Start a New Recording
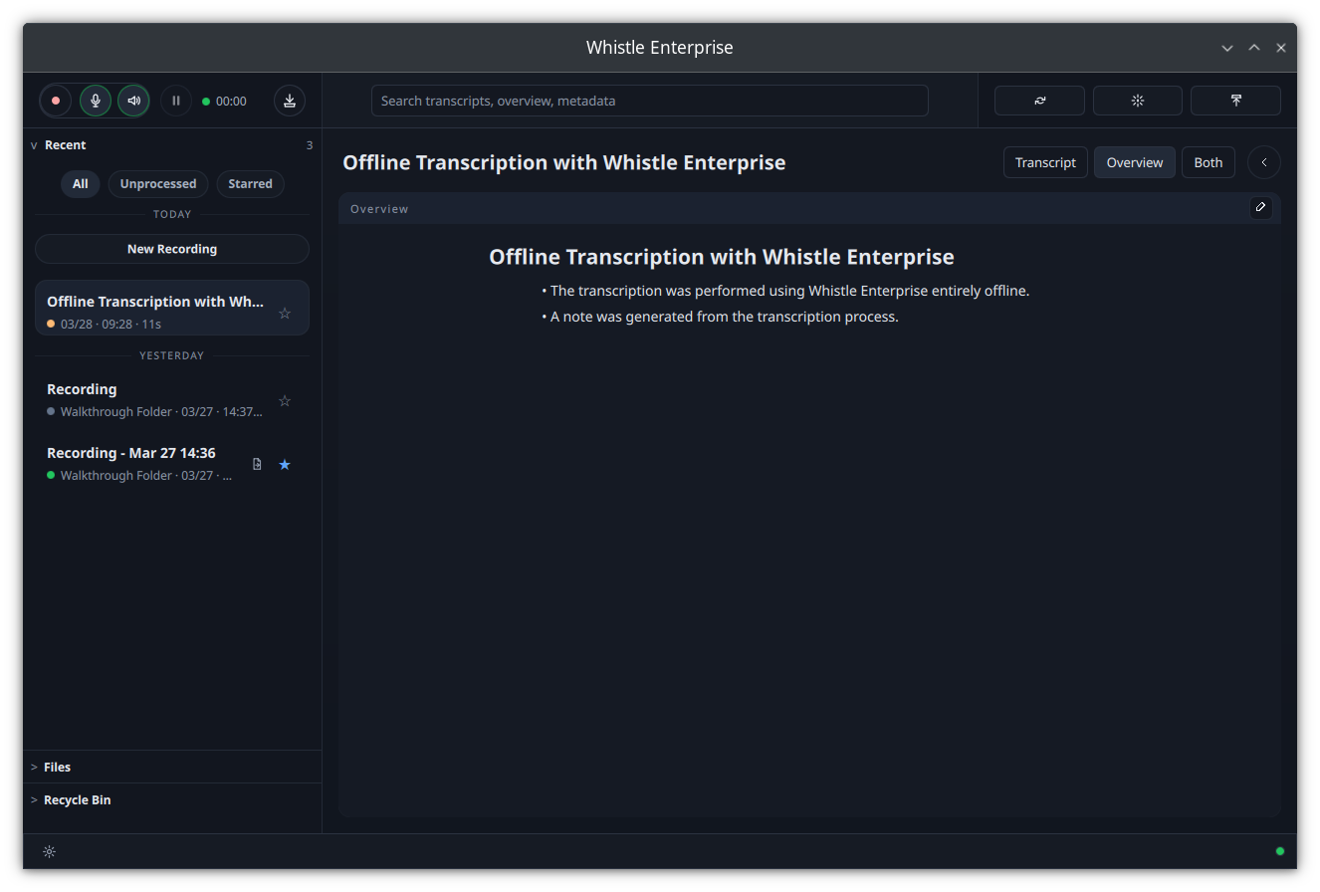1320x892 pixels. [171, 248]
